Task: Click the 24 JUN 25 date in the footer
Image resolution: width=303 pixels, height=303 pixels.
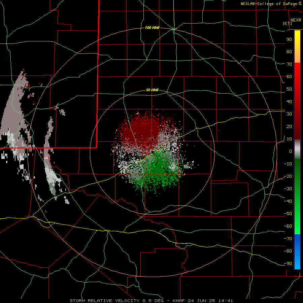Action: (202, 301)
